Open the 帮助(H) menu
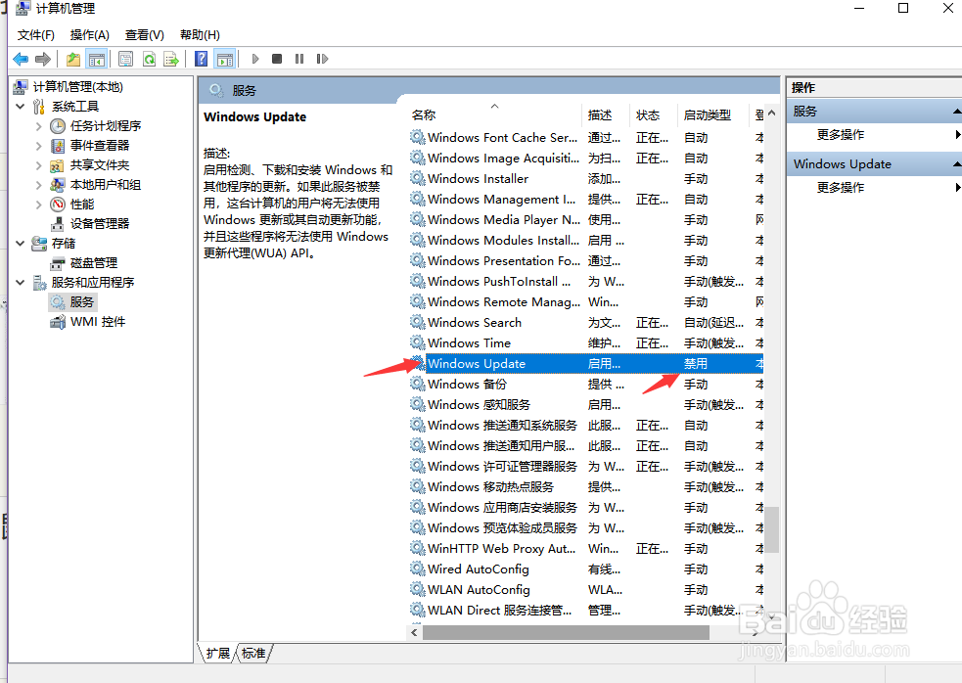962x683 pixels. (200, 35)
